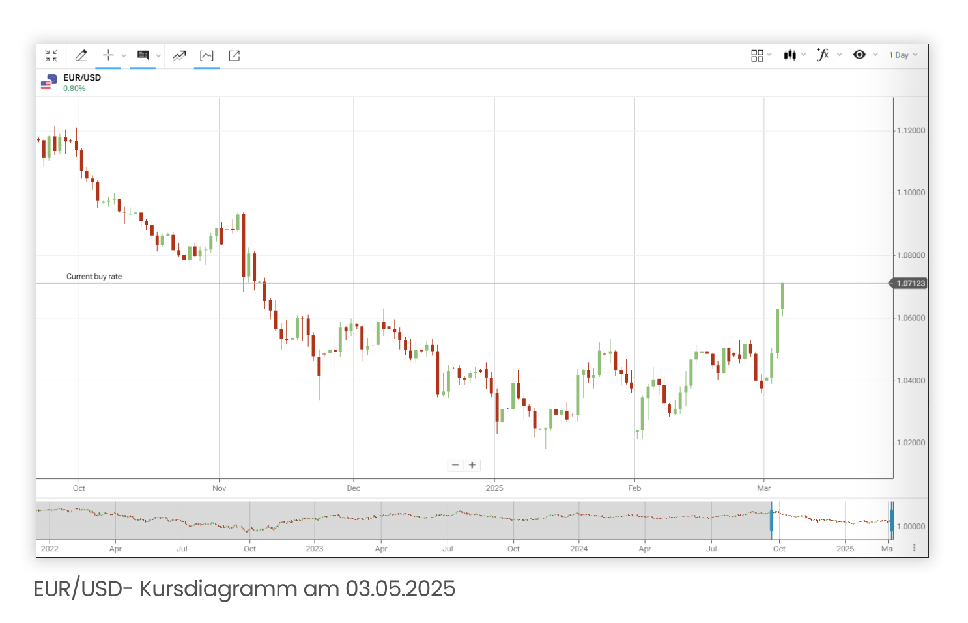The image size is (968, 623).
Task: Expand the layout dropdown chevron
Action: click(x=769, y=55)
